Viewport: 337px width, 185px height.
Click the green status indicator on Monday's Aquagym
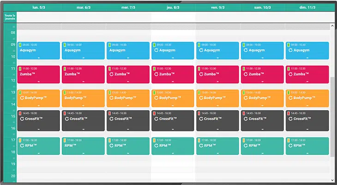20,45
